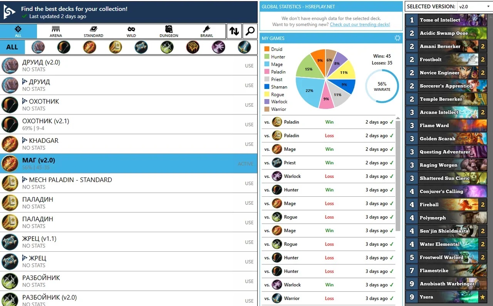Select the ALL deck type tab

(18, 31)
